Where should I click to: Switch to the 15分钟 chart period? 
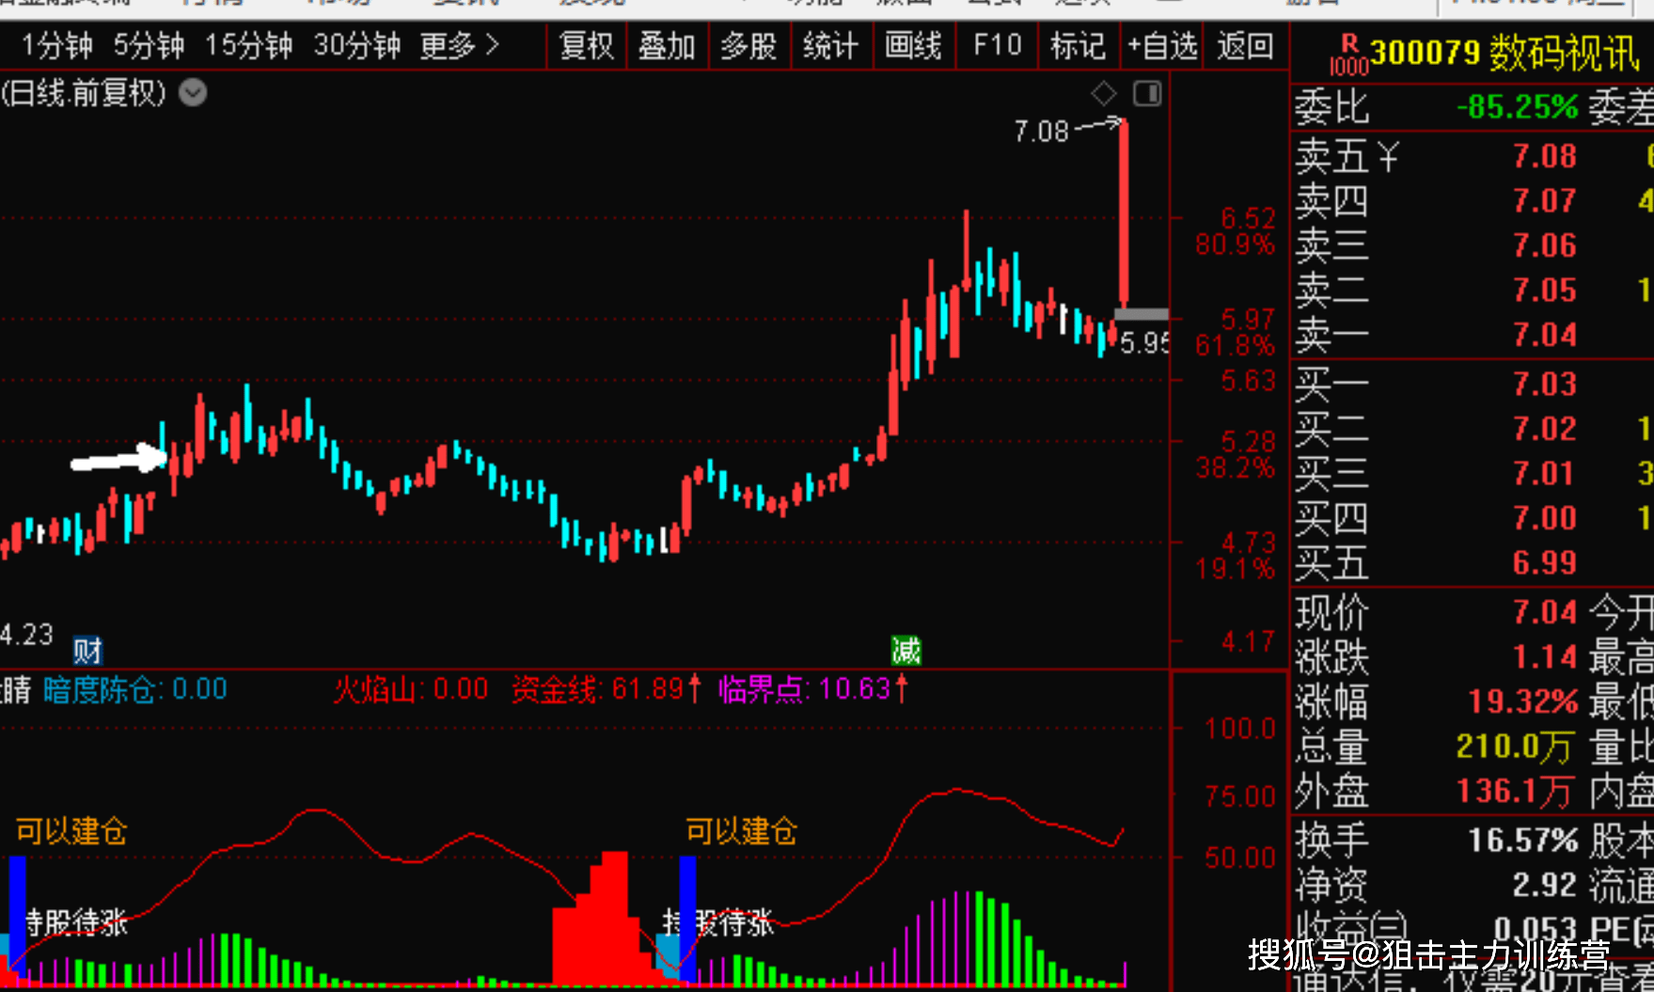(x=249, y=45)
